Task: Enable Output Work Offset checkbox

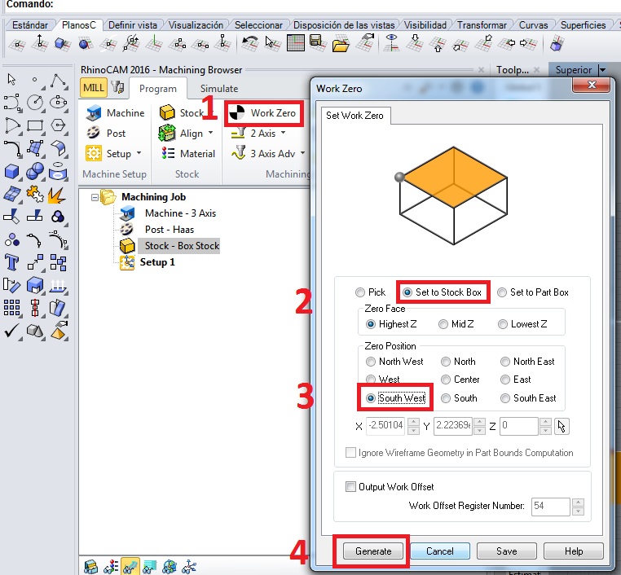Action: coord(350,486)
